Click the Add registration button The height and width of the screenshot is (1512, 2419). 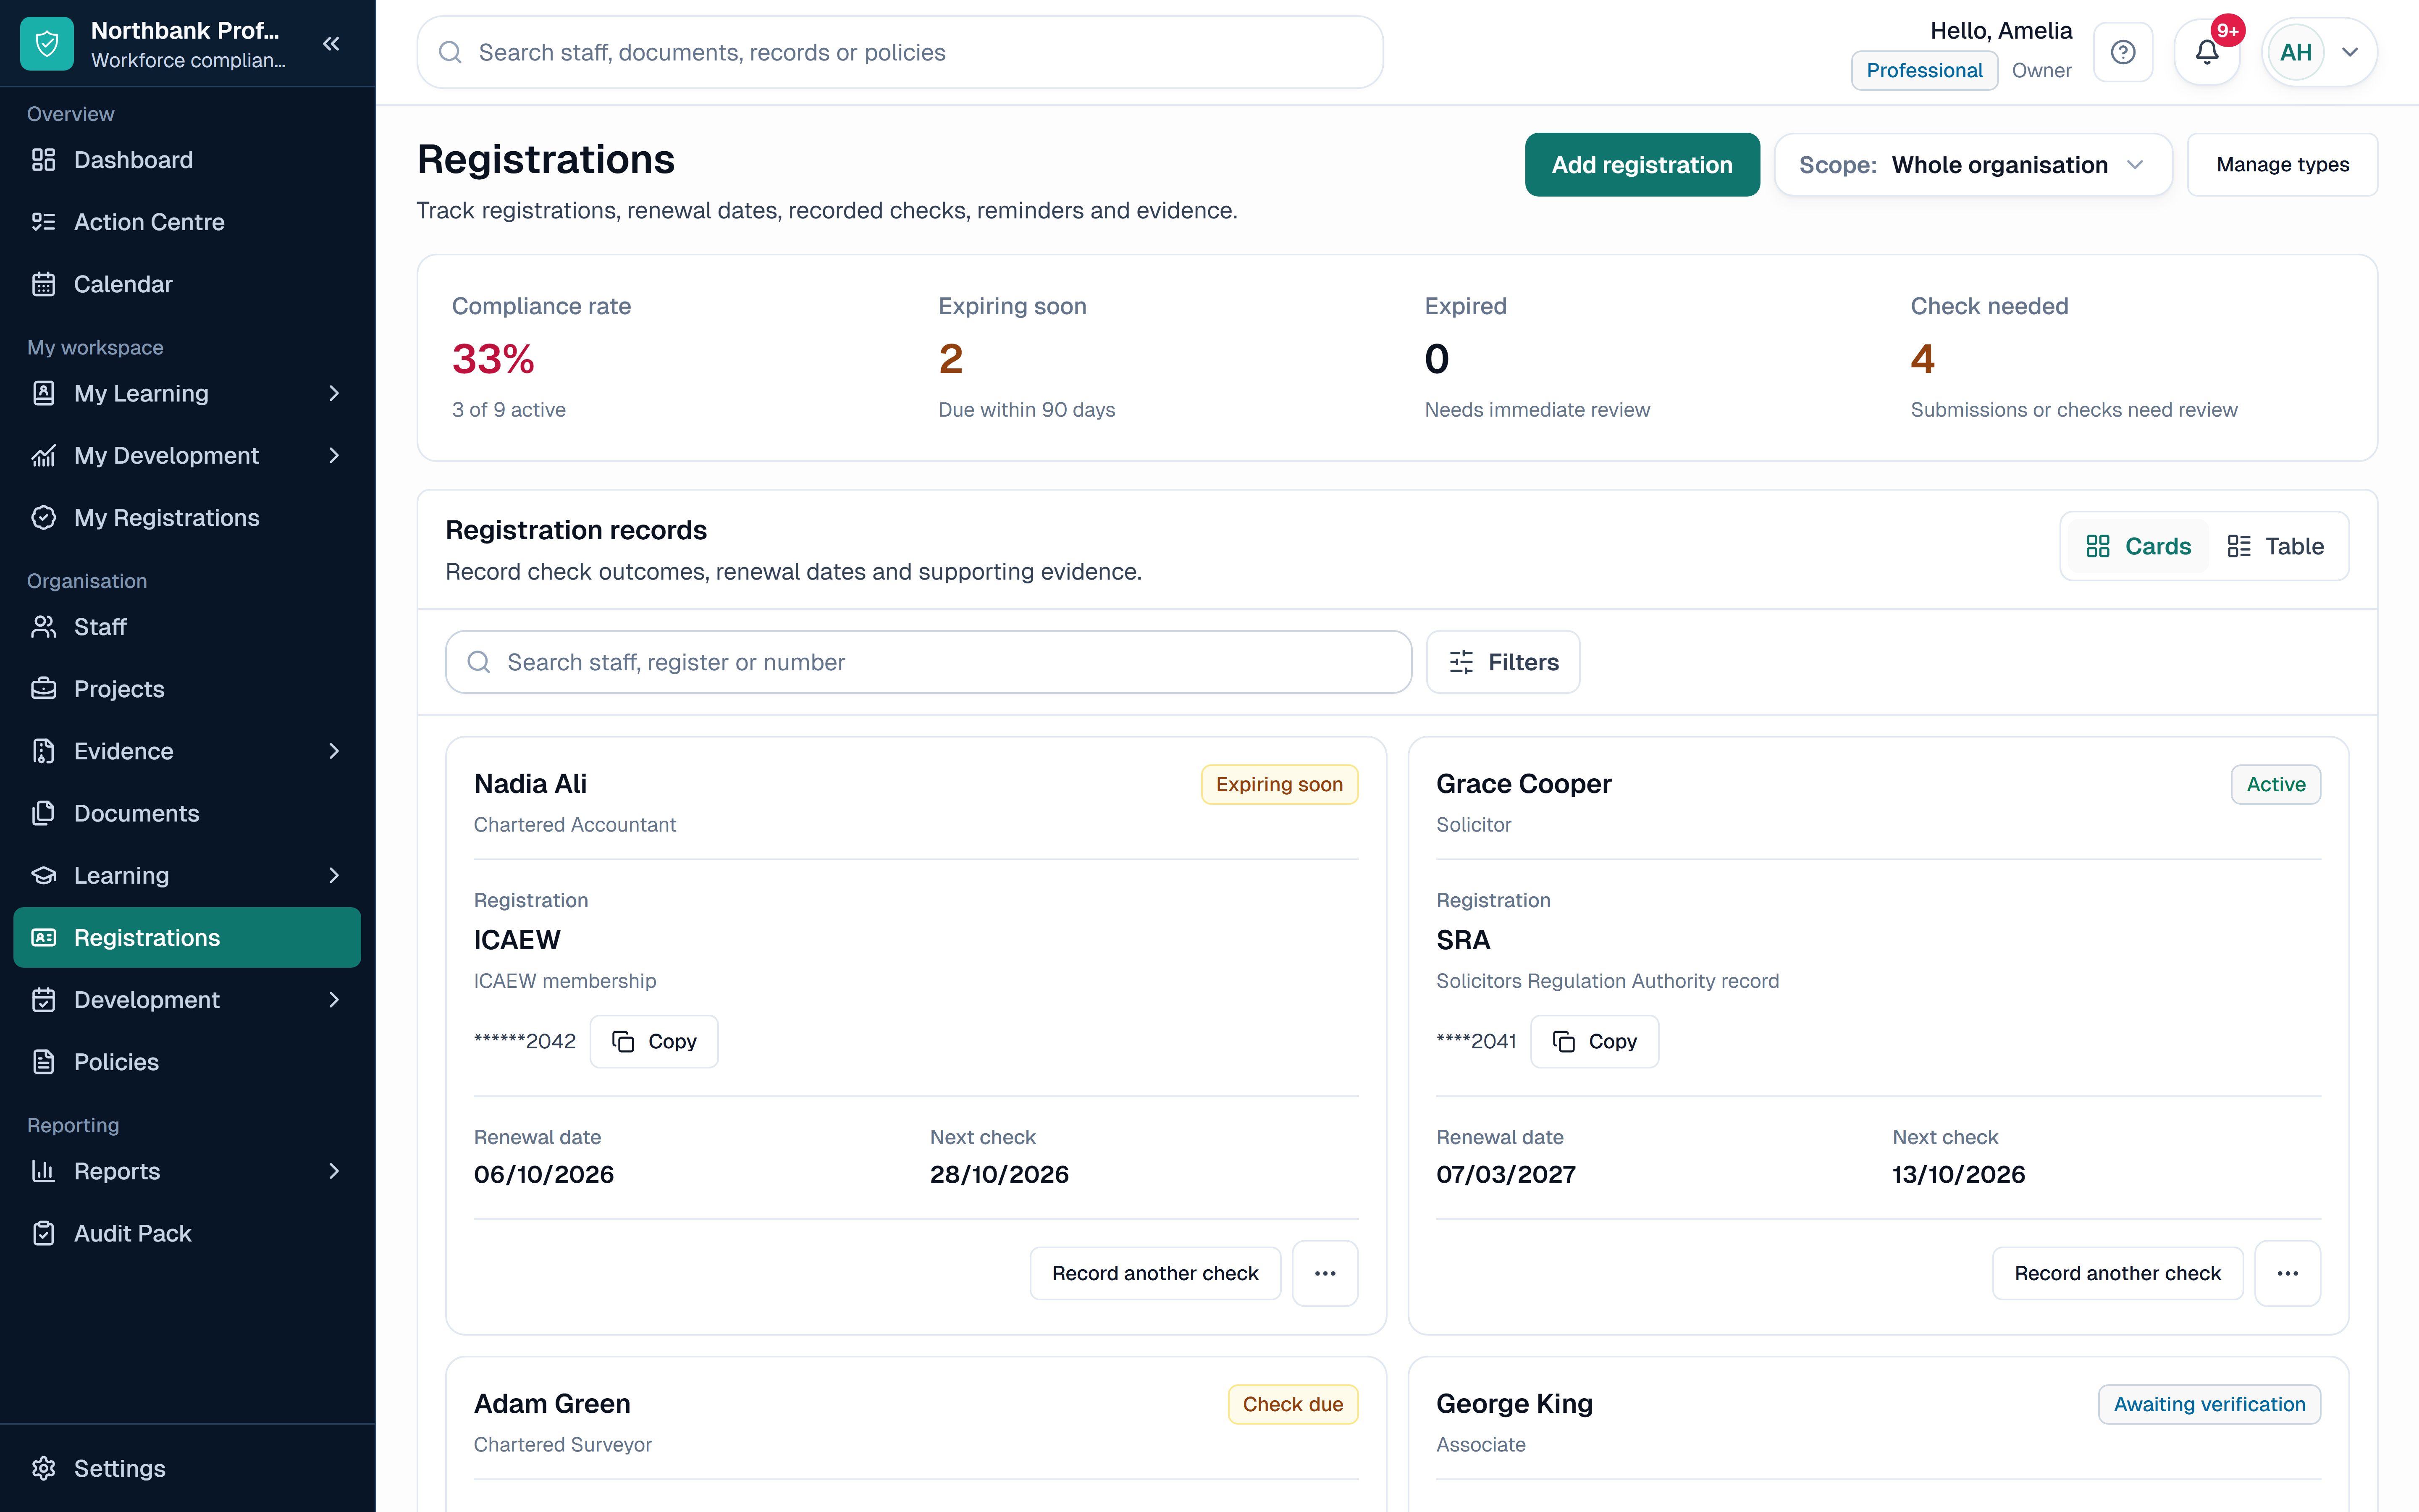click(x=1642, y=165)
